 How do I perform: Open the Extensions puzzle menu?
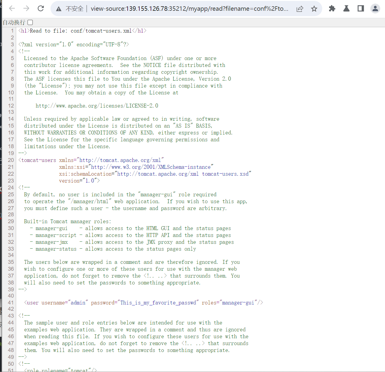pos(332,8)
